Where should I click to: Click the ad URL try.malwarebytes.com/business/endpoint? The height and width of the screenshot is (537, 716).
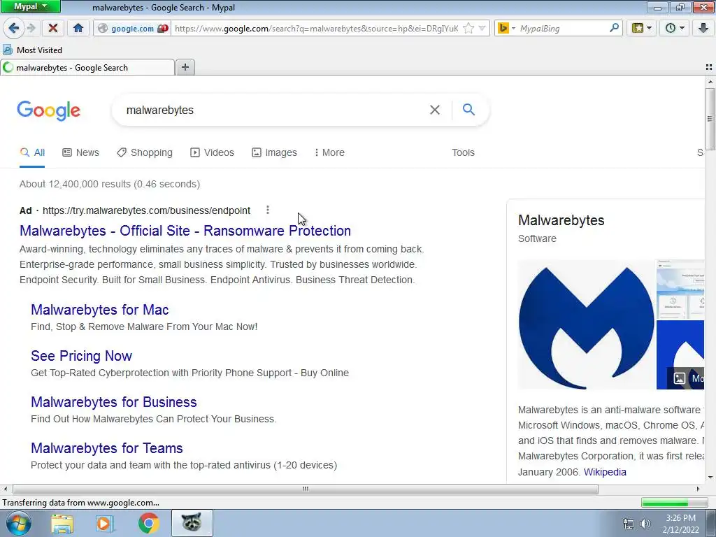tap(146, 210)
